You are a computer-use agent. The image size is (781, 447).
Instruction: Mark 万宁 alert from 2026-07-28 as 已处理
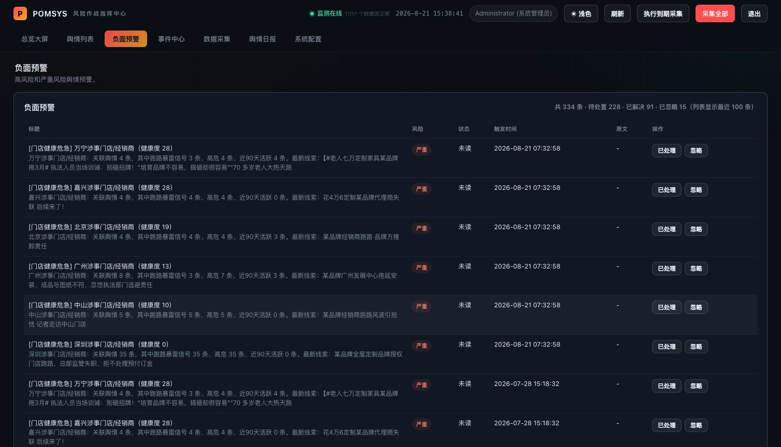(667, 386)
